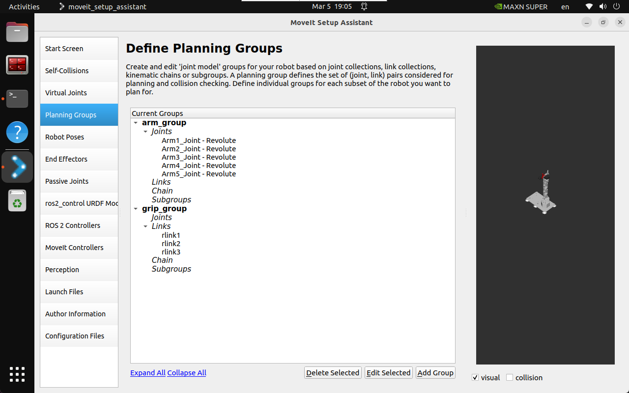Select Arm5_Joint - Revolute row

pyautogui.click(x=199, y=174)
